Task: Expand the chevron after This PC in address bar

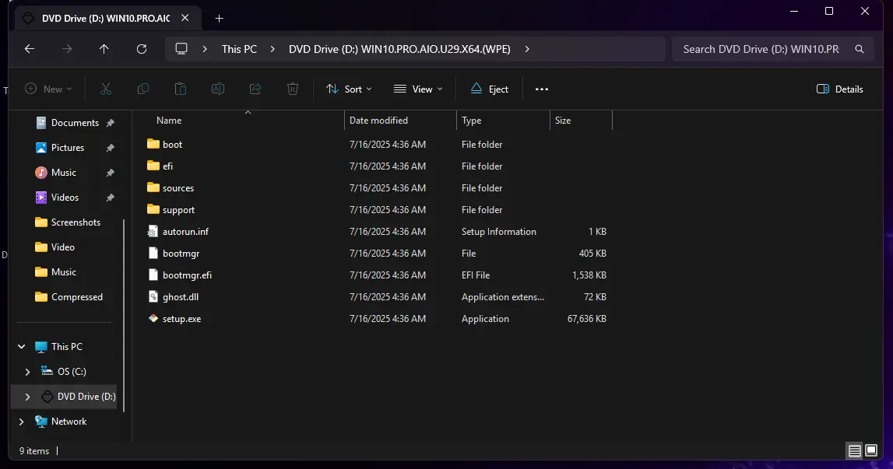Action: [x=272, y=49]
